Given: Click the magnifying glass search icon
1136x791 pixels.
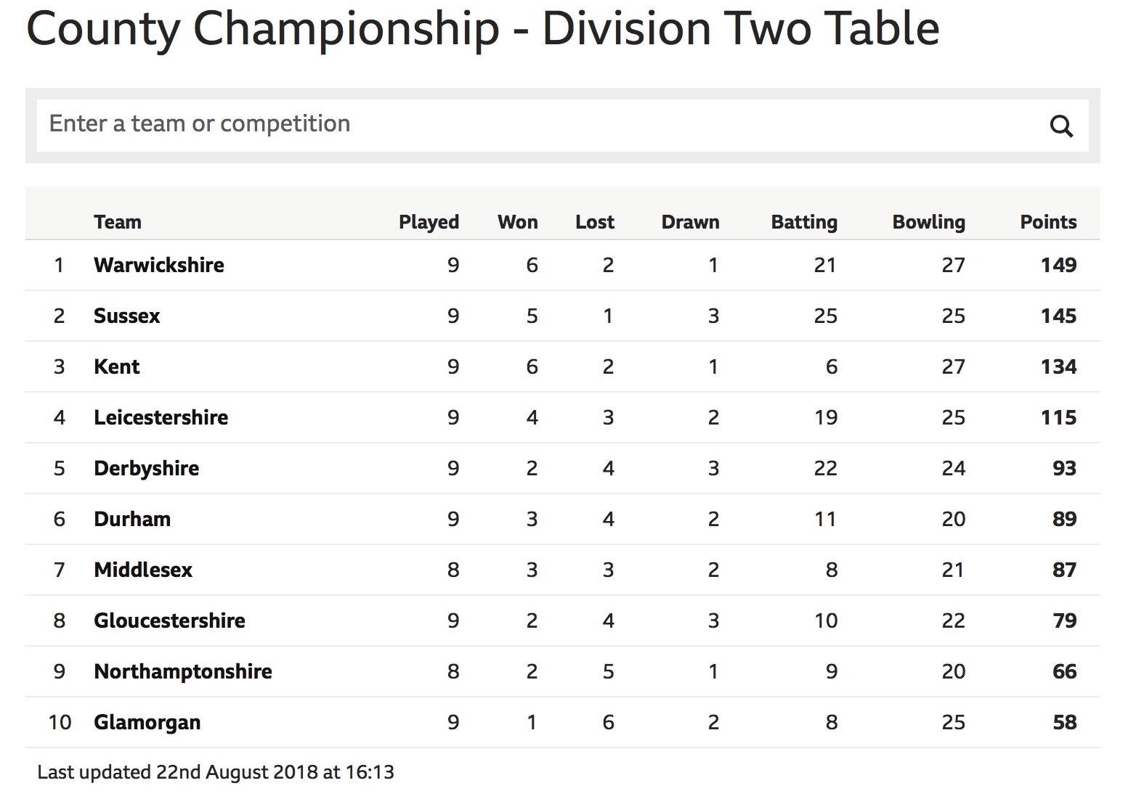Looking at the screenshot, I should pos(1061,126).
